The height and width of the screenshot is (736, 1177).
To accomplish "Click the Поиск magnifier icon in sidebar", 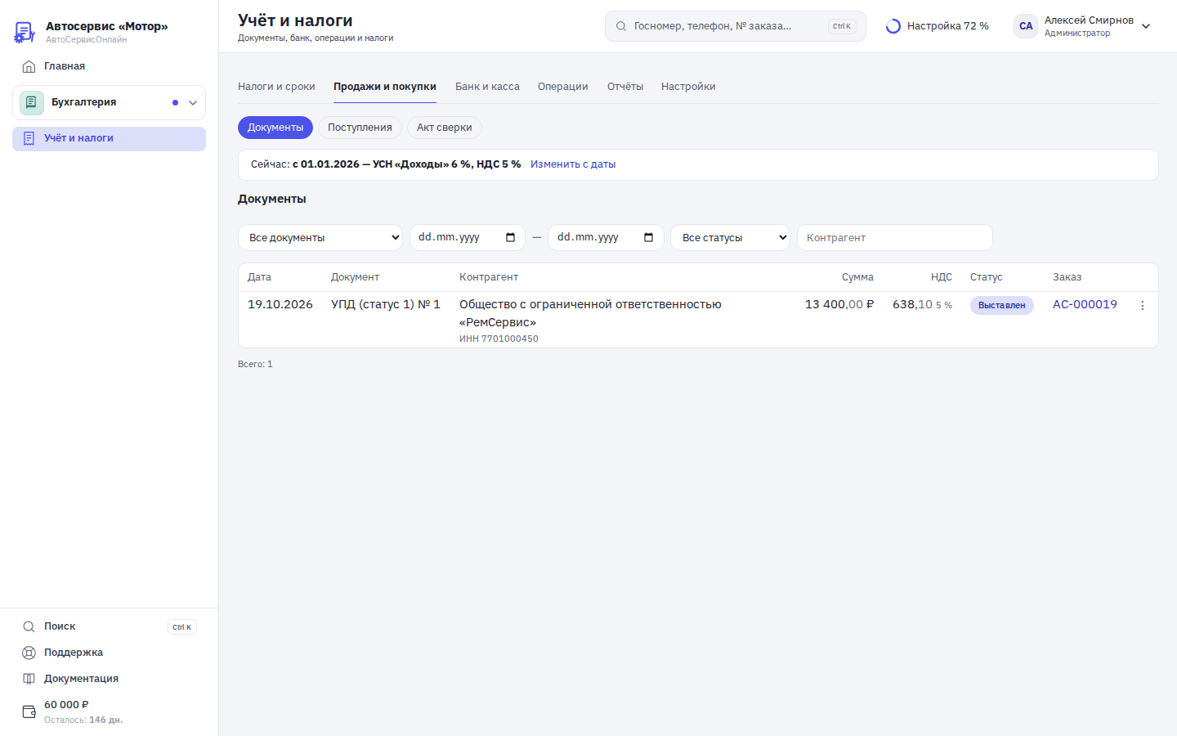I will [x=29, y=626].
